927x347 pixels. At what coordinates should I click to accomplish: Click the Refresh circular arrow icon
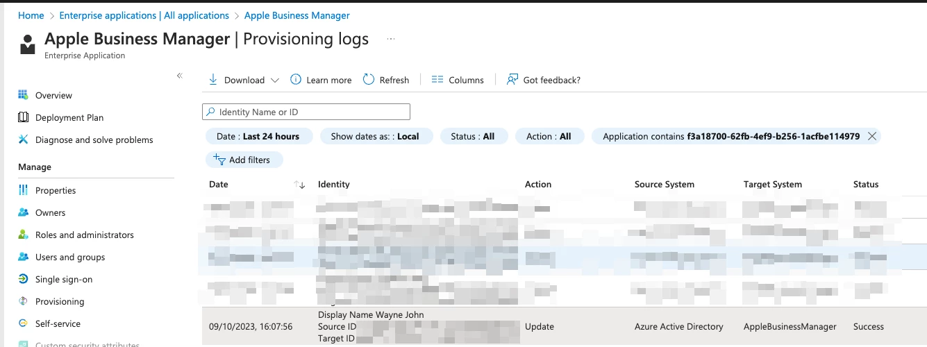(369, 80)
